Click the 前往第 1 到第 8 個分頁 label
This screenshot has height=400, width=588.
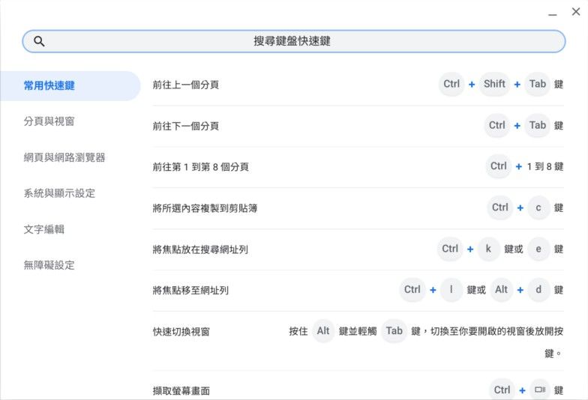(201, 167)
